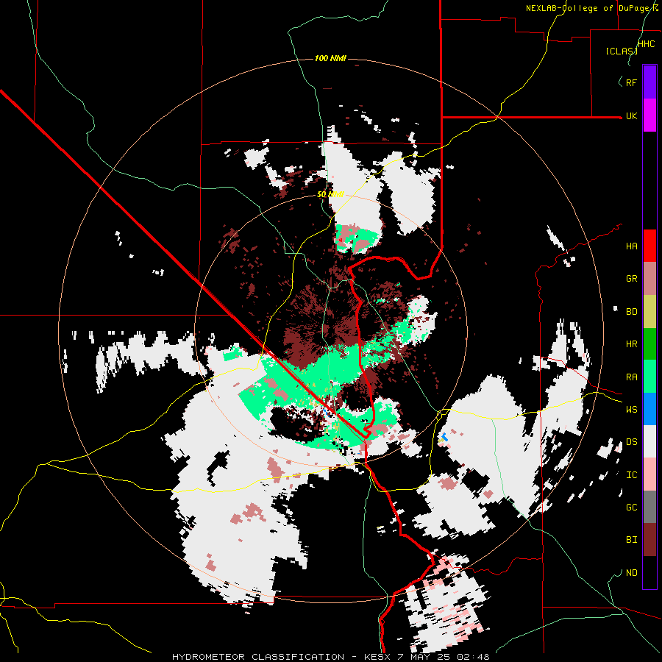Click the 'ND' legend label
Viewport: 662px width, 662px height.
[631, 573]
